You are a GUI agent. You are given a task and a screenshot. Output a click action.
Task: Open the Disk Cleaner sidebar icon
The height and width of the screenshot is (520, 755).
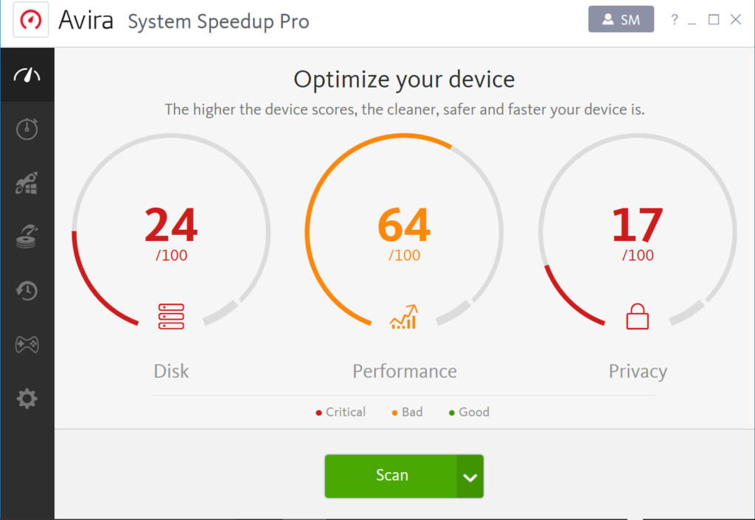point(27,236)
